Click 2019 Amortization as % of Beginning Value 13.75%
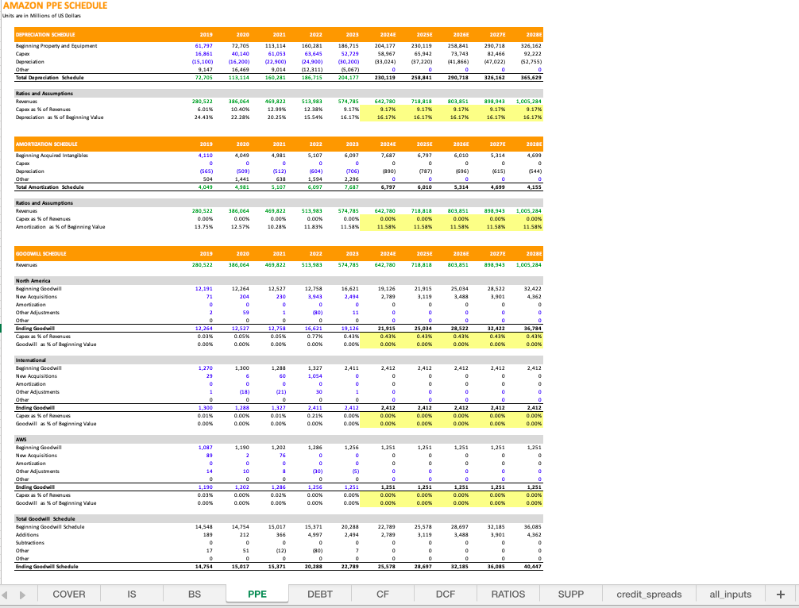Screen dimensions: 799x608 [x=204, y=226]
